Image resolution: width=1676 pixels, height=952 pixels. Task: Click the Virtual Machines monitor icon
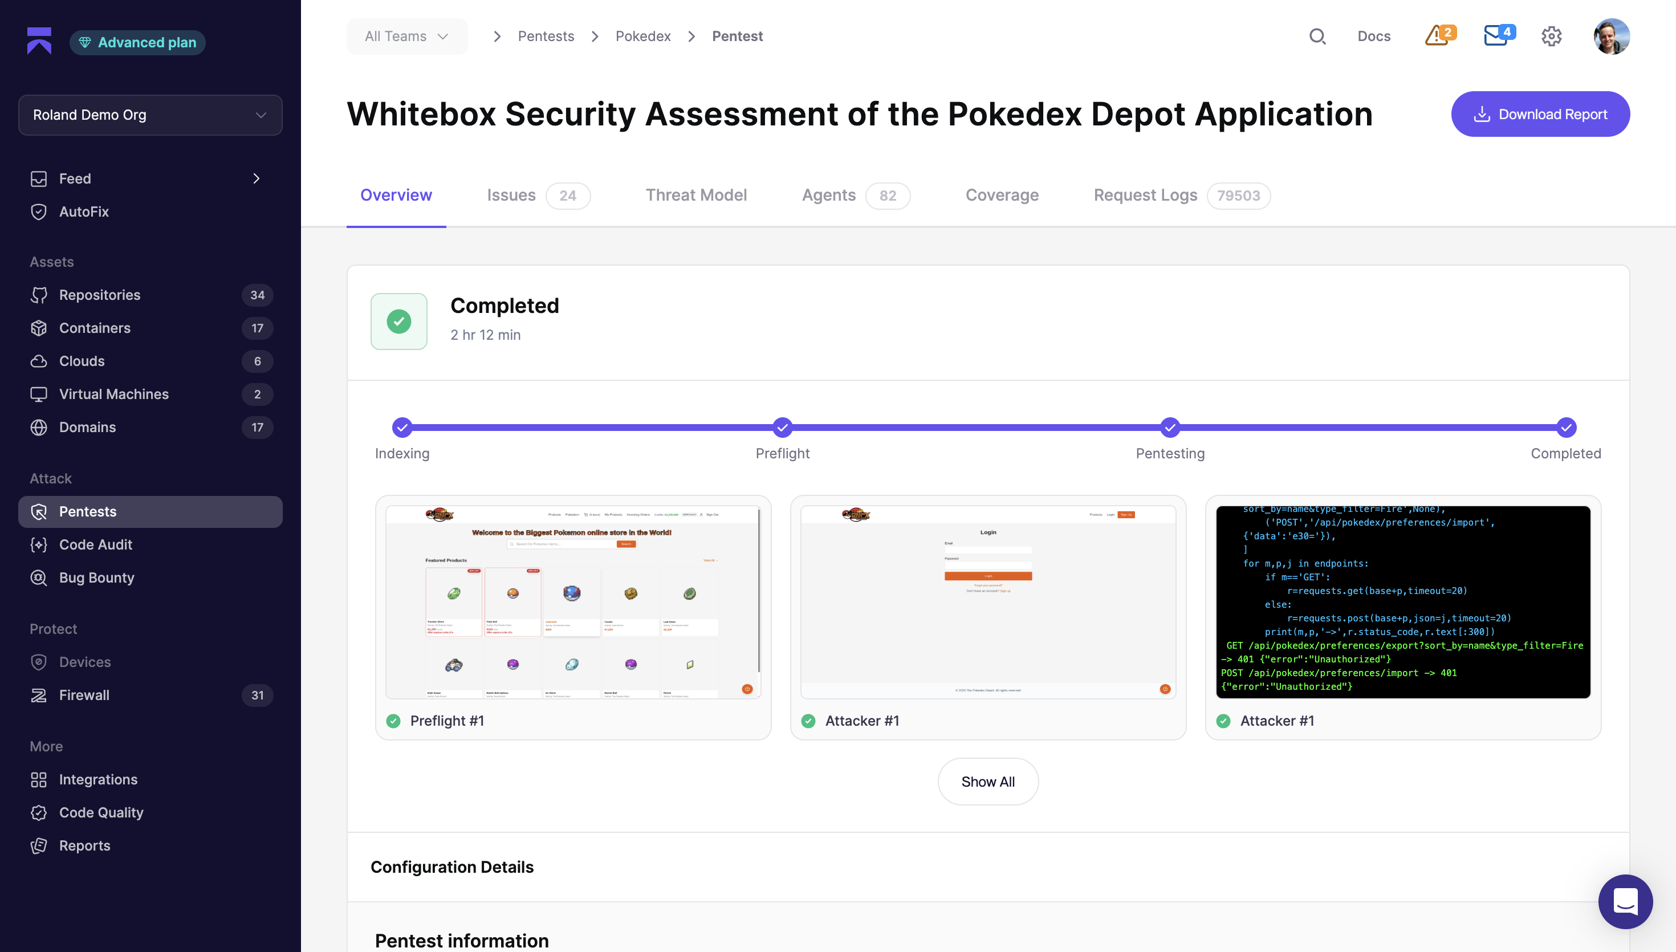(x=39, y=394)
